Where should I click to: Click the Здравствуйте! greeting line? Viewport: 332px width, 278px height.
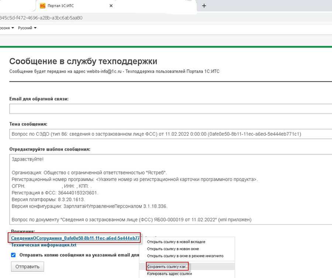click(28, 159)
